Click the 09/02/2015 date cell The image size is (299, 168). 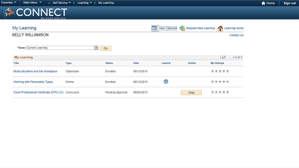[140, 92]
